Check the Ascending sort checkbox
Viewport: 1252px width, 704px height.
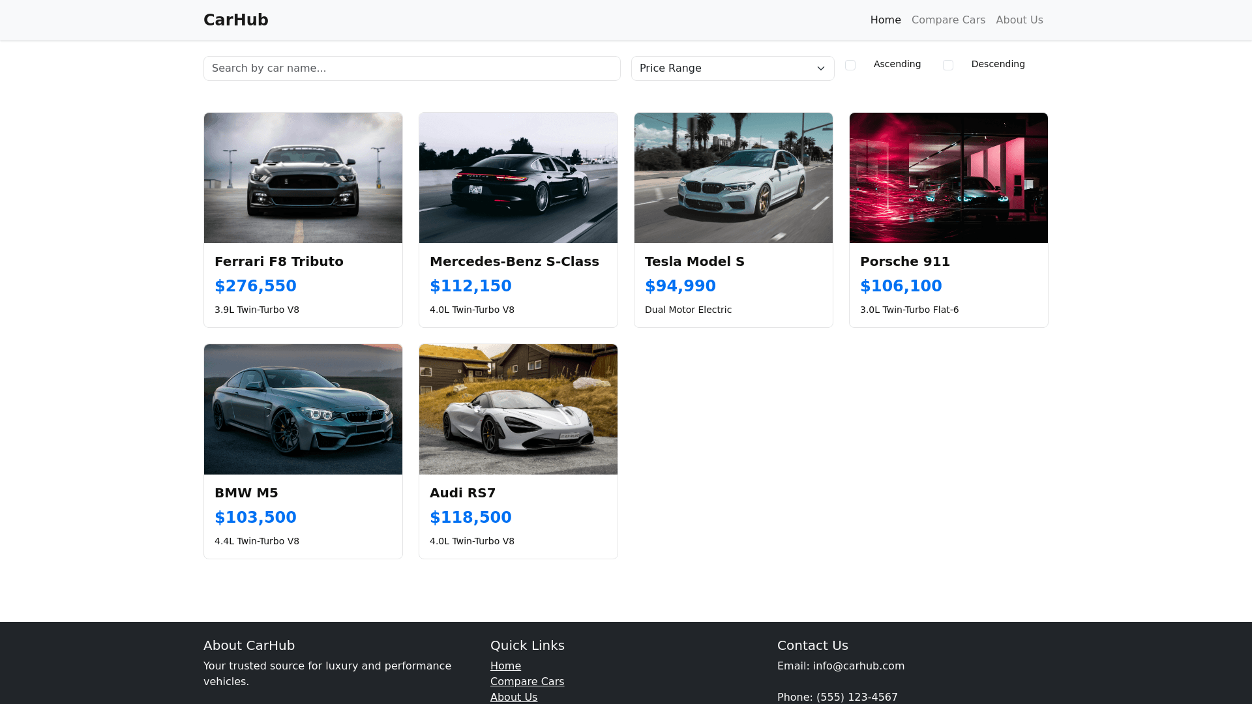[850, 65]
